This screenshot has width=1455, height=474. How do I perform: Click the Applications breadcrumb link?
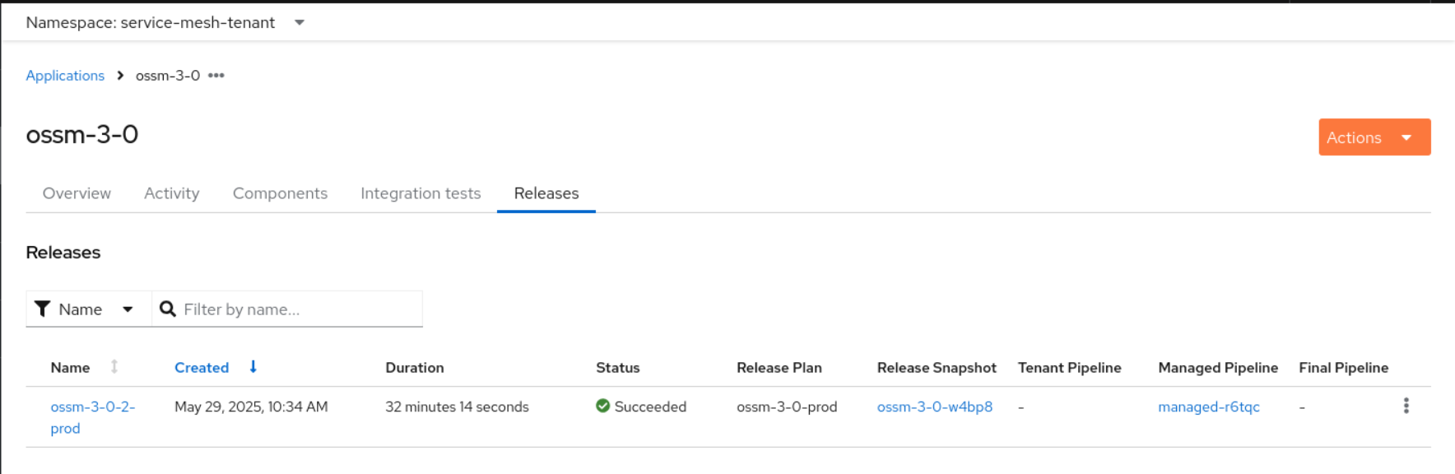click(x=65, y=76)
